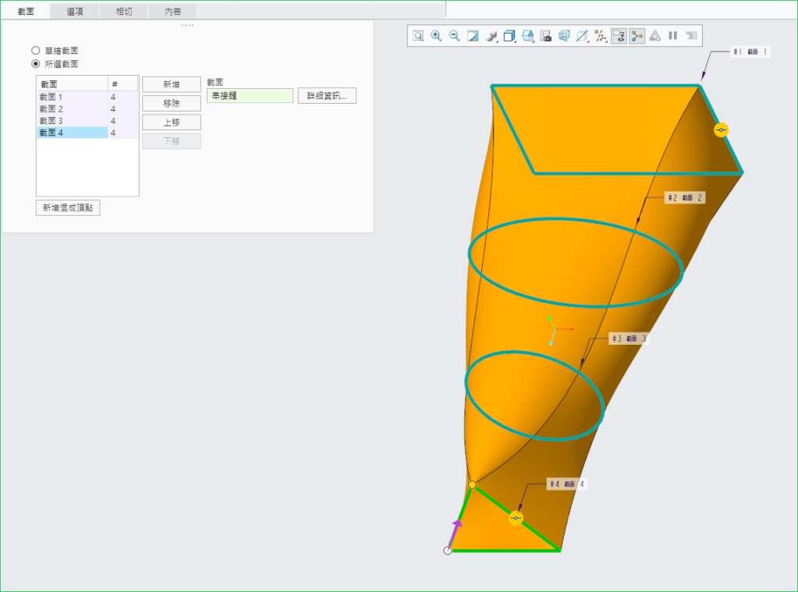Image resolution: width=798 pixels, height=592 pixels.
Task: Toggle the Perspective View icon
Action: [x=564, y=36]
